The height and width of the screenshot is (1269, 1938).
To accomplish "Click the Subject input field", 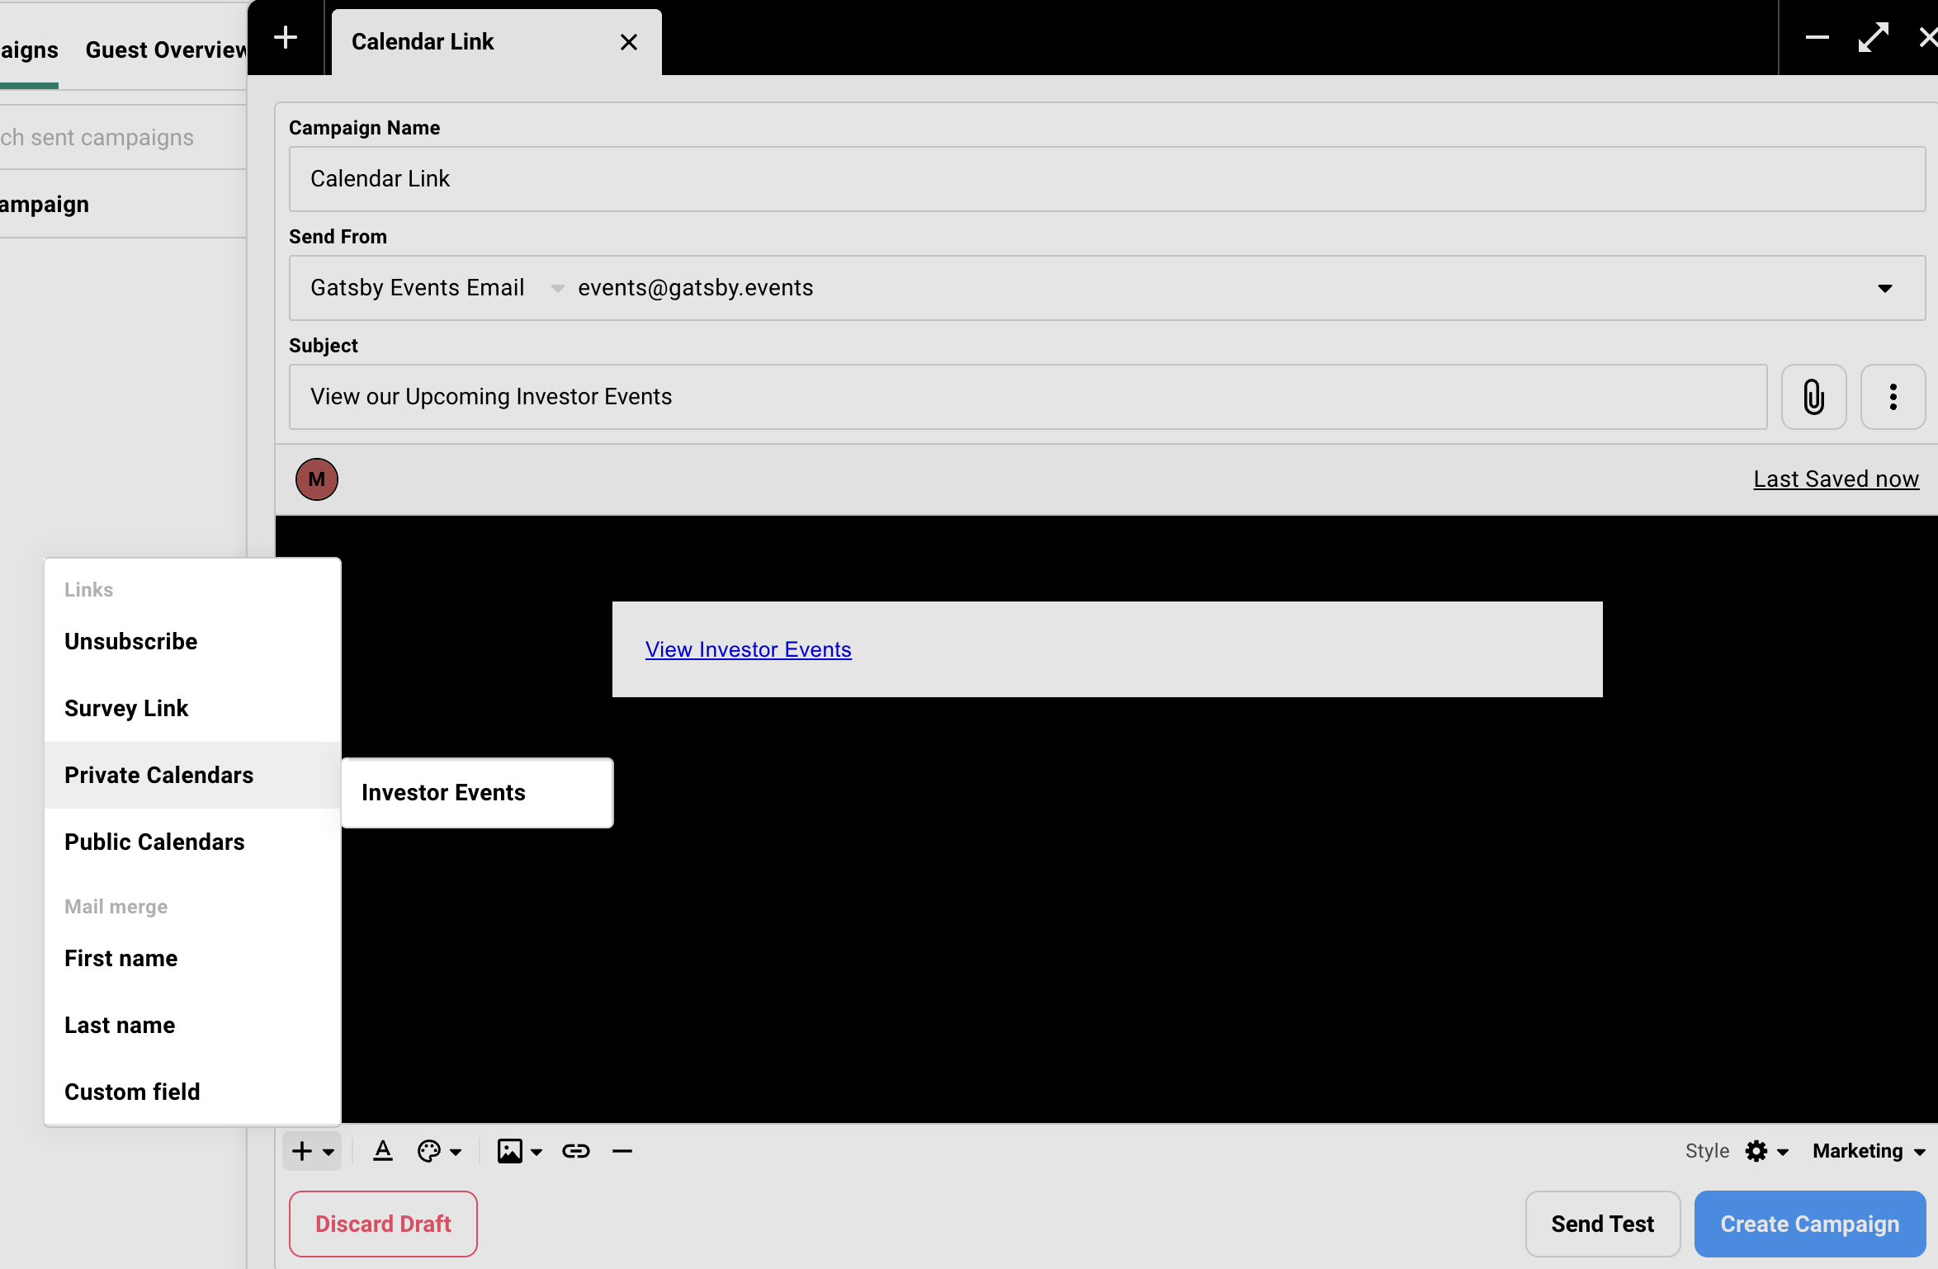I will (1027, 397).
